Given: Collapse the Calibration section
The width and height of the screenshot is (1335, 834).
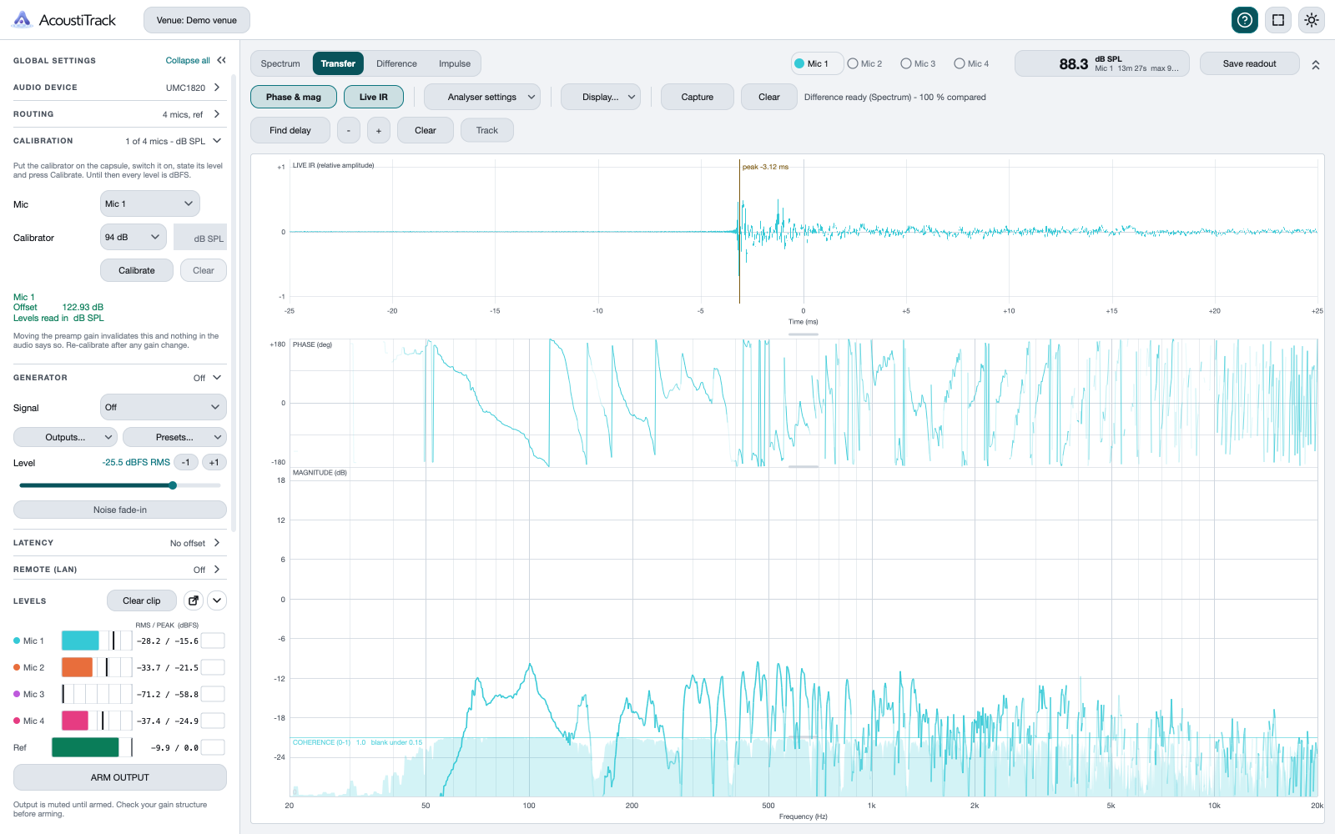Looking at the screenshot, I should (120, 140).
